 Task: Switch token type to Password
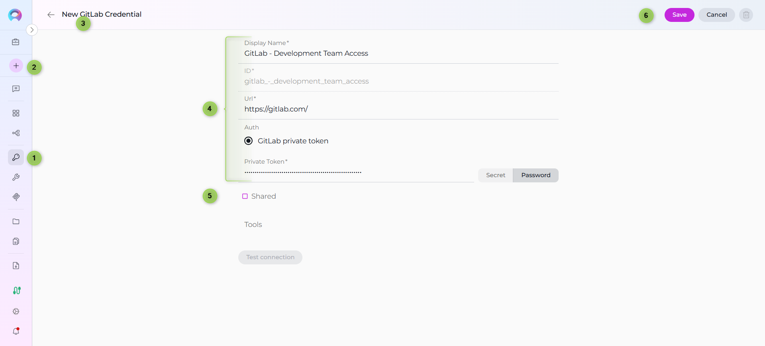535,175
